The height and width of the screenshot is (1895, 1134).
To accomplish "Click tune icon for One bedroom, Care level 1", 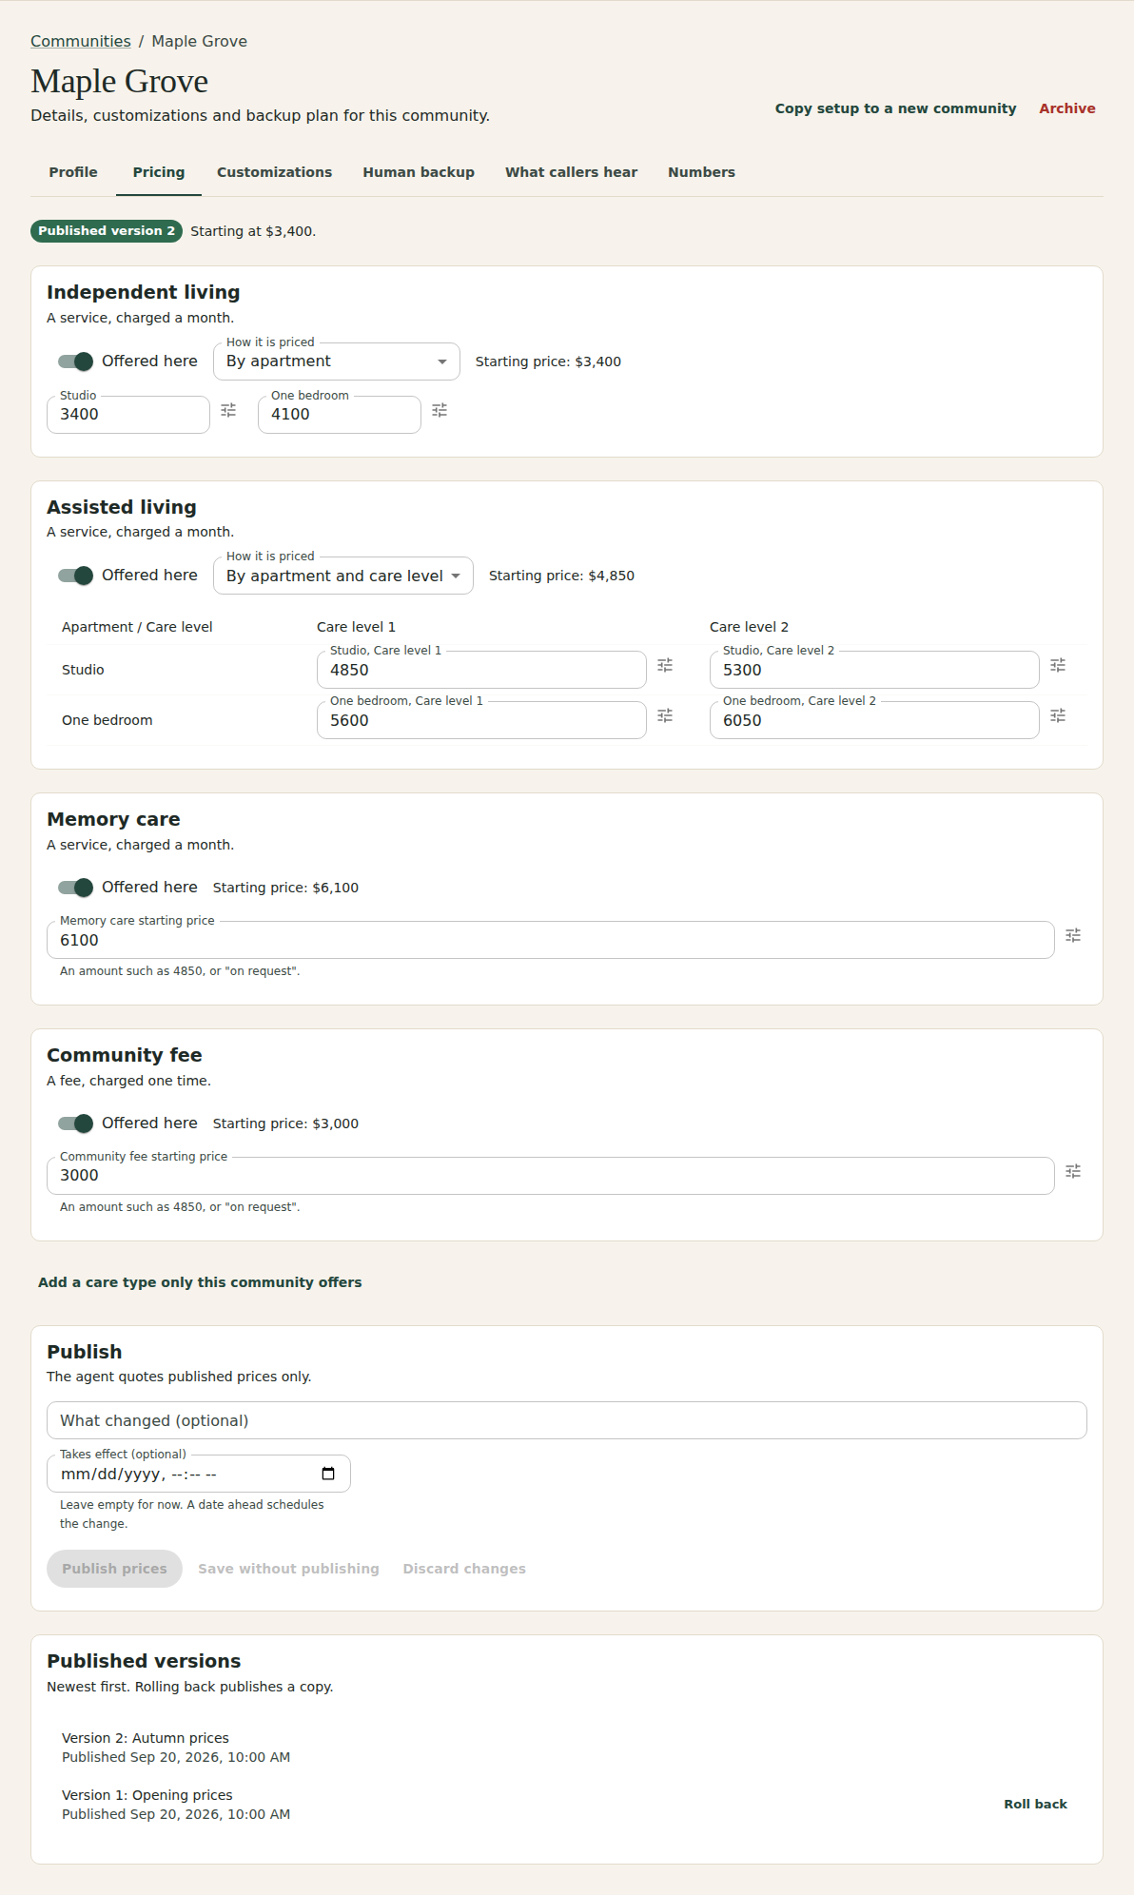I will coord(665,715).
